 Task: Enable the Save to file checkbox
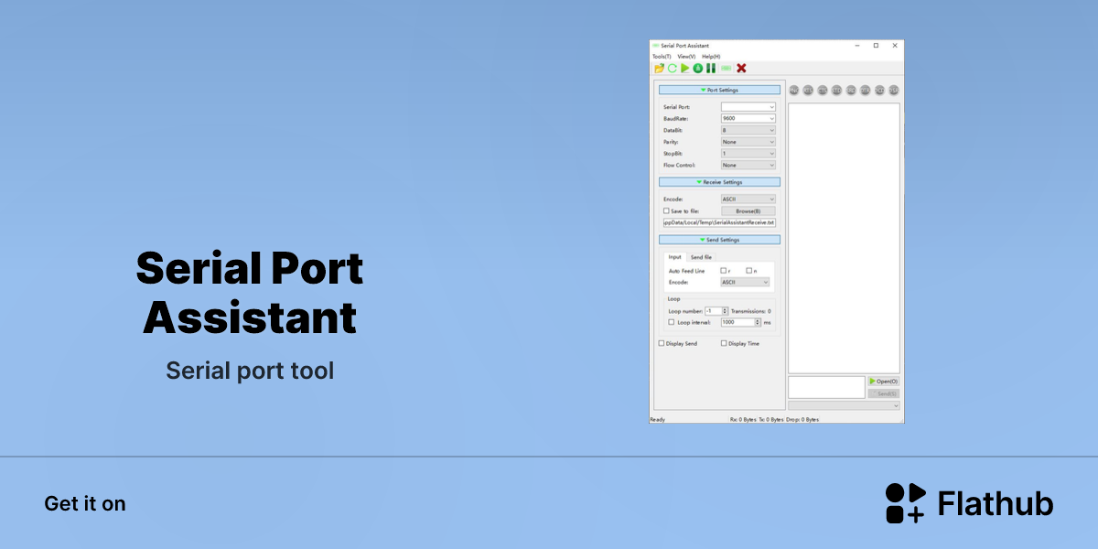[666, 210]
